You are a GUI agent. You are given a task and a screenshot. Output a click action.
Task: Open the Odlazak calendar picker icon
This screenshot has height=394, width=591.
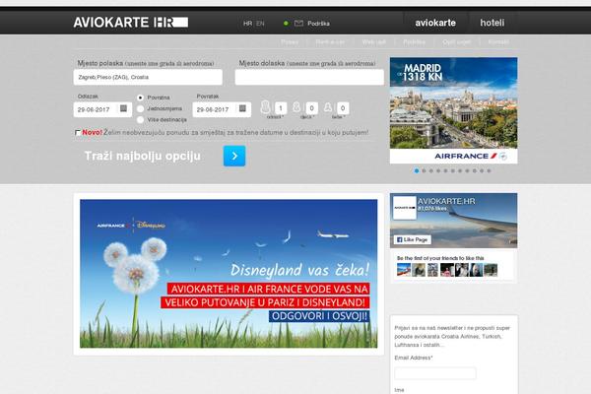tap(123, 108)
